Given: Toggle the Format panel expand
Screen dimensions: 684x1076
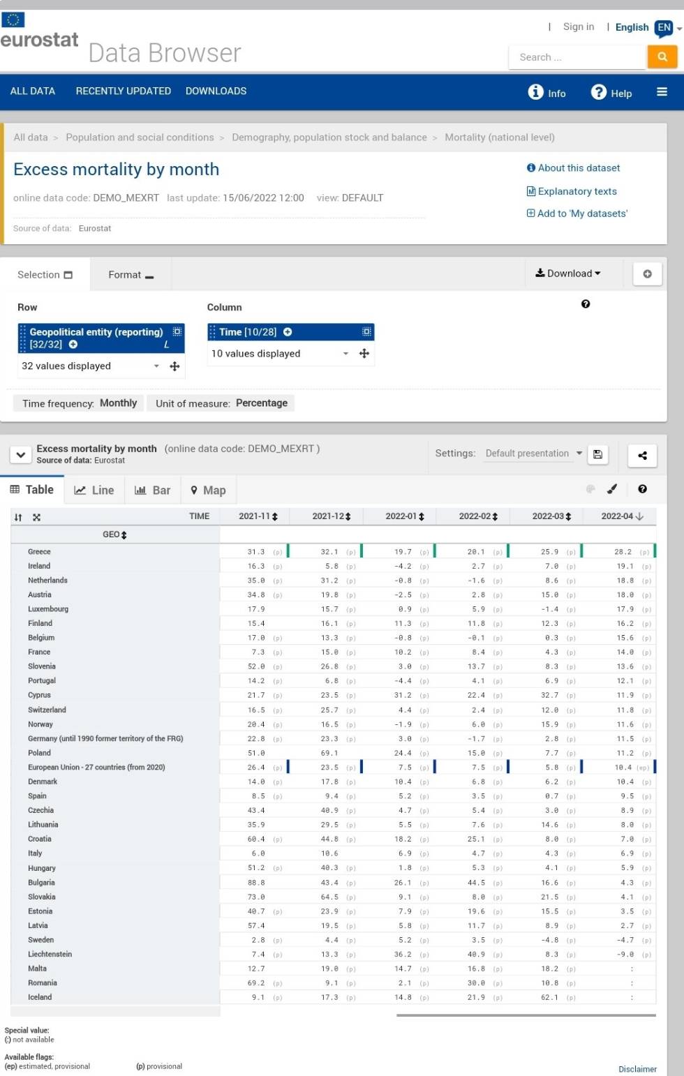Looking at the screenshot, I should [131, 275].
